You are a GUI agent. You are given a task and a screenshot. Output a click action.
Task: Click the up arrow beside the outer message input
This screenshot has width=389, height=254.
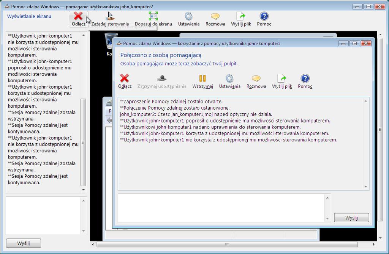click(83, 201)
